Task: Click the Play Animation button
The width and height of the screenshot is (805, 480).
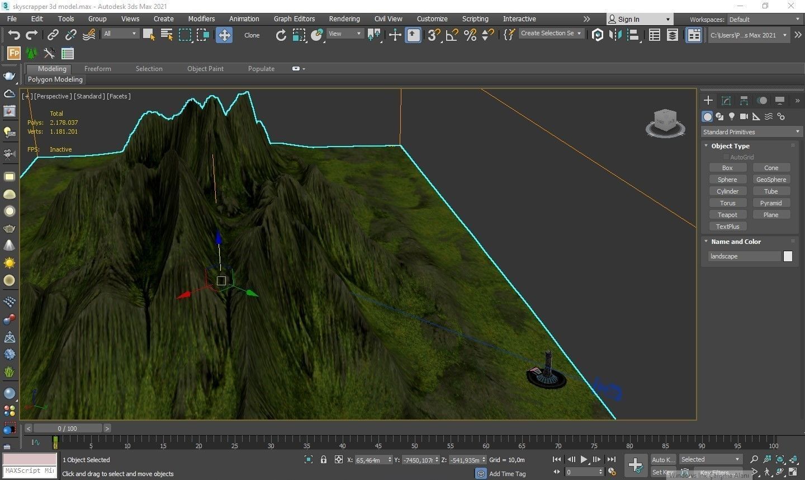Action: (584, 459)
